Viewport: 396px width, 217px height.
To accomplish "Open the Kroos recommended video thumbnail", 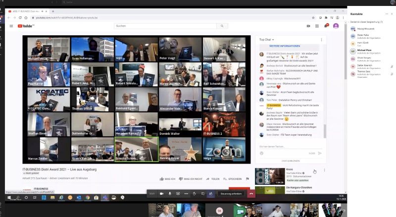I will pyautogui.click(x=270, y=176).
